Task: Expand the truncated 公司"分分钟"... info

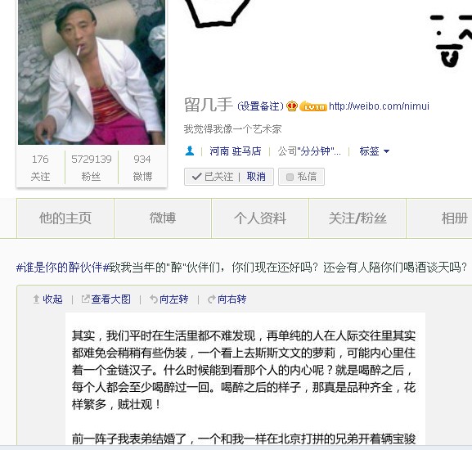Action: [x=309, y=151]
